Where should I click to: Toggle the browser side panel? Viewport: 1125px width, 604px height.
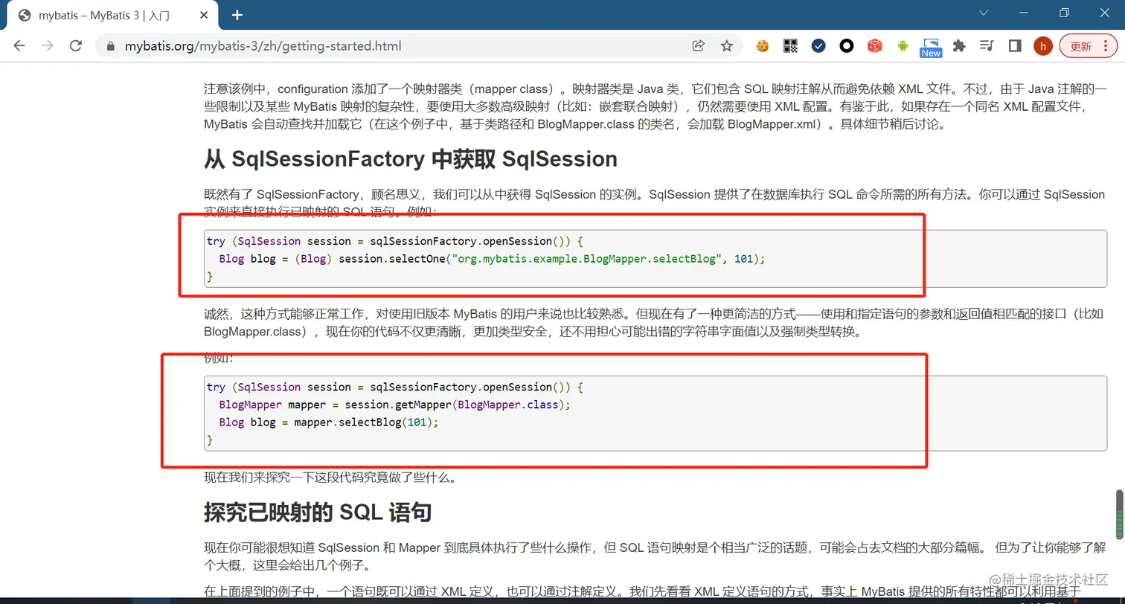pyautogui.click(x=1015, y=46)
